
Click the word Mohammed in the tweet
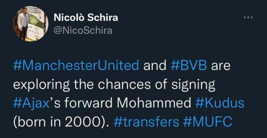154,103
